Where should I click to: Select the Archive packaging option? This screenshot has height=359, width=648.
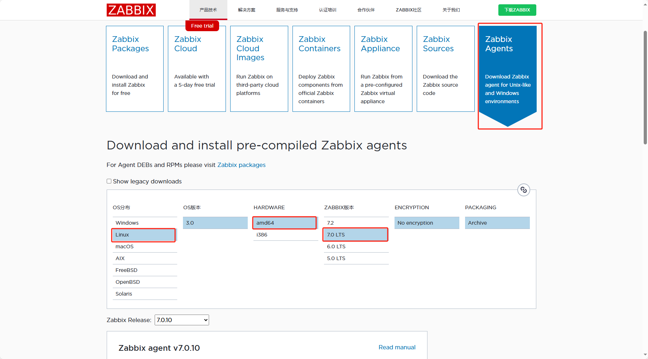[x=497, y=223]
